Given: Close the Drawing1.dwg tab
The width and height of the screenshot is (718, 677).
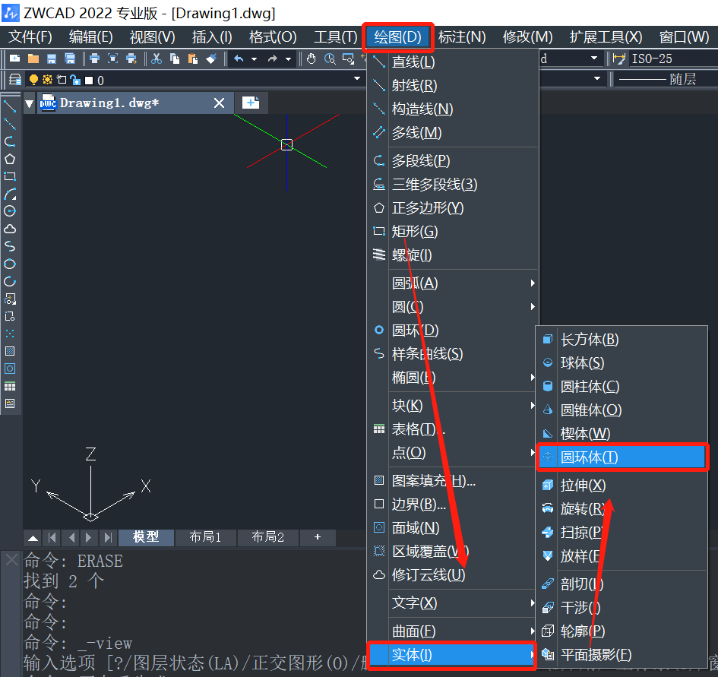Looking at the screenshot, I should tap(220, 103).
